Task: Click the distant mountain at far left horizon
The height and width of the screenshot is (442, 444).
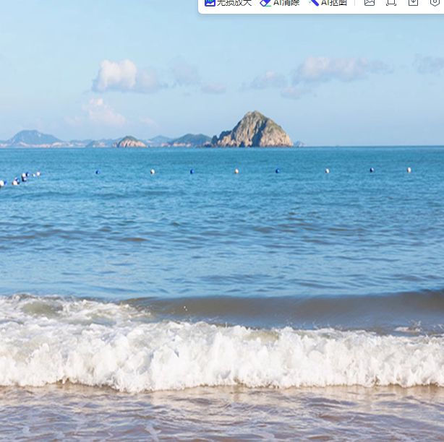Action: tap(33, 137)
